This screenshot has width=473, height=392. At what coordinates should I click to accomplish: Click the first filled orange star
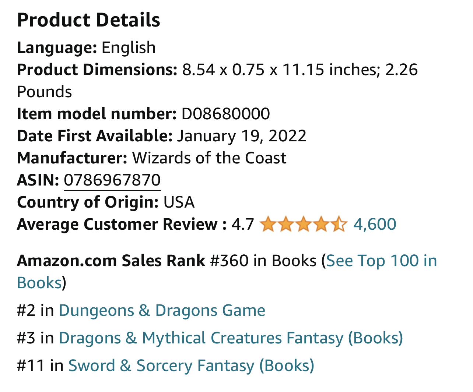(x=268, y=225)
